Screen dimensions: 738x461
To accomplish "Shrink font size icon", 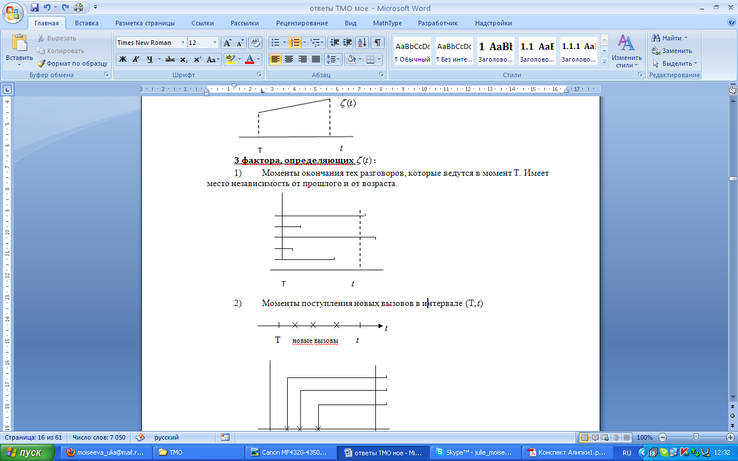I will [240, 43].
